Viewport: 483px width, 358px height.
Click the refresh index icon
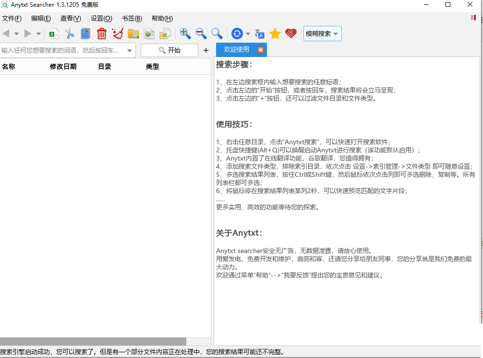click(236, 34)
